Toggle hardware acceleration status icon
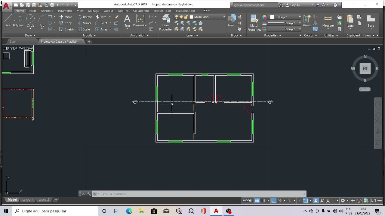 tap(366, 200)
